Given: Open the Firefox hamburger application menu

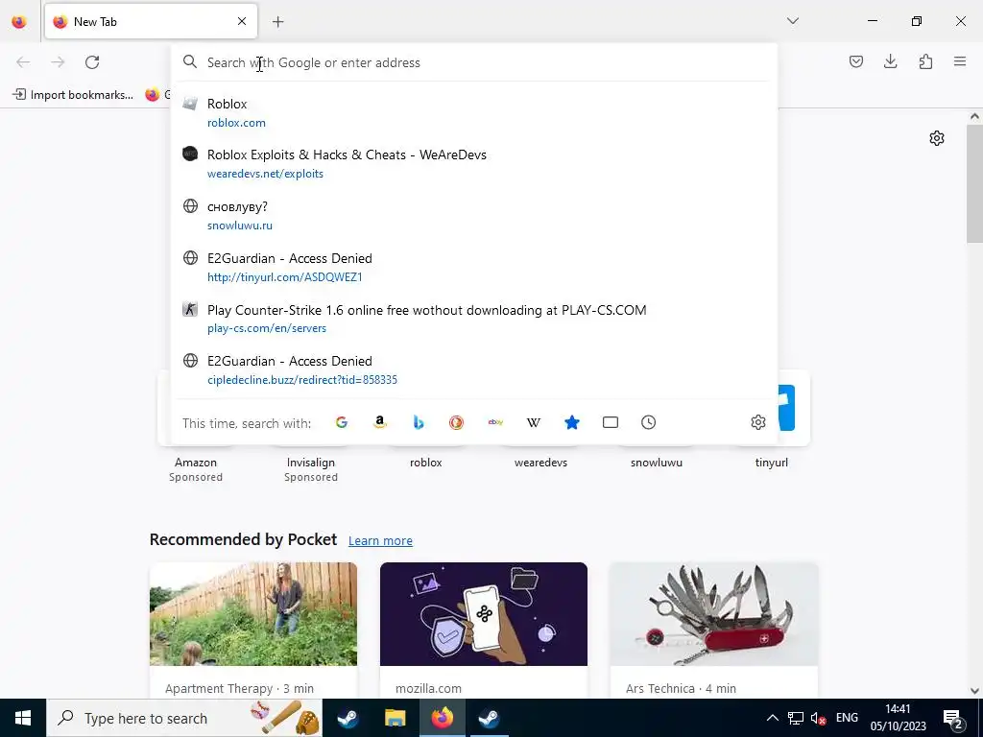Looking at the screenshot, I should pos(960,61).
